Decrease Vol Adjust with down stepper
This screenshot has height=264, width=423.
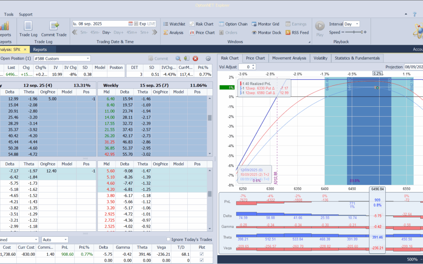click(253, 68)
